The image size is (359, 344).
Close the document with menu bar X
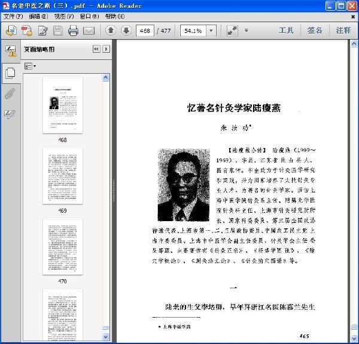(x=353, y=17)
